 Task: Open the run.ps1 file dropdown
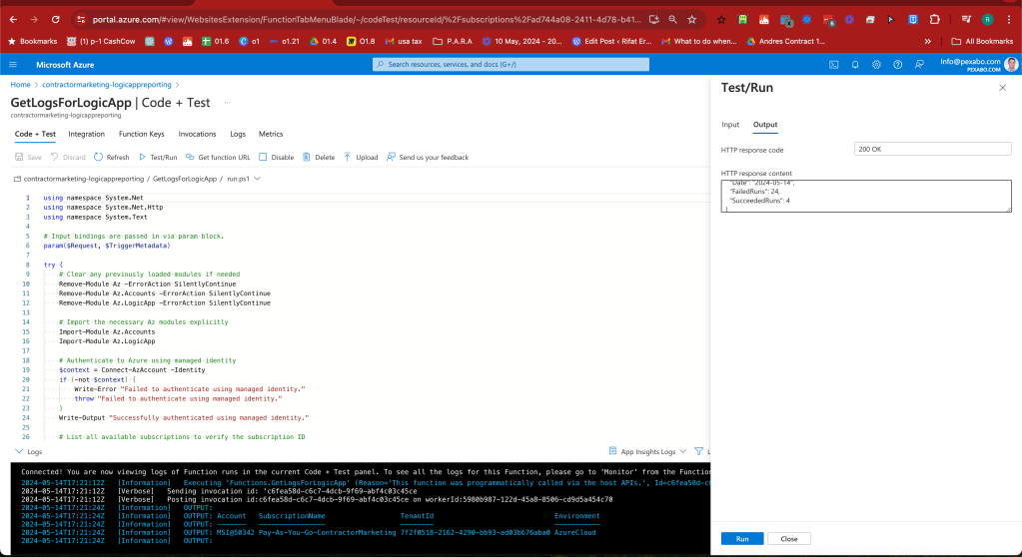[x=257, y=179]
